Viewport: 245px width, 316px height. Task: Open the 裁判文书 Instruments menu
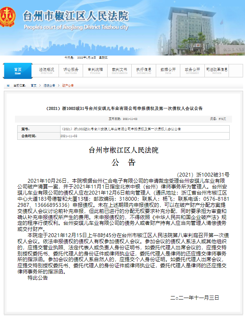pyautogui.click(x=119, y=71)
